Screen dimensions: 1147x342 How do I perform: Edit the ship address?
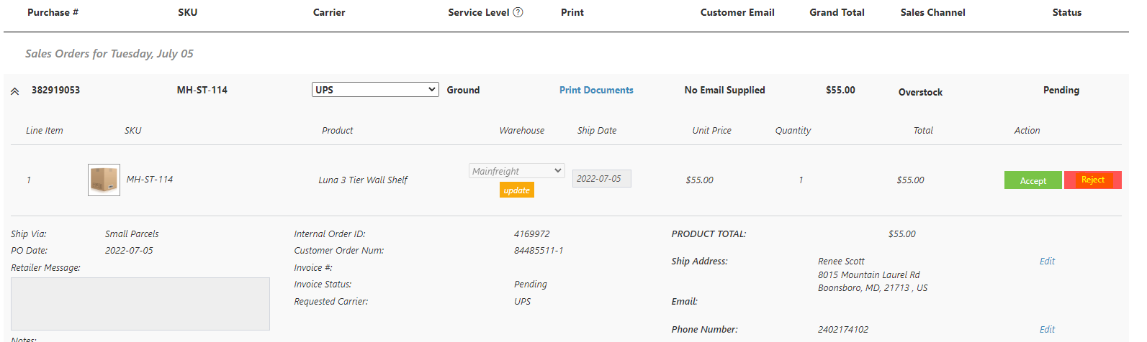1047,262
